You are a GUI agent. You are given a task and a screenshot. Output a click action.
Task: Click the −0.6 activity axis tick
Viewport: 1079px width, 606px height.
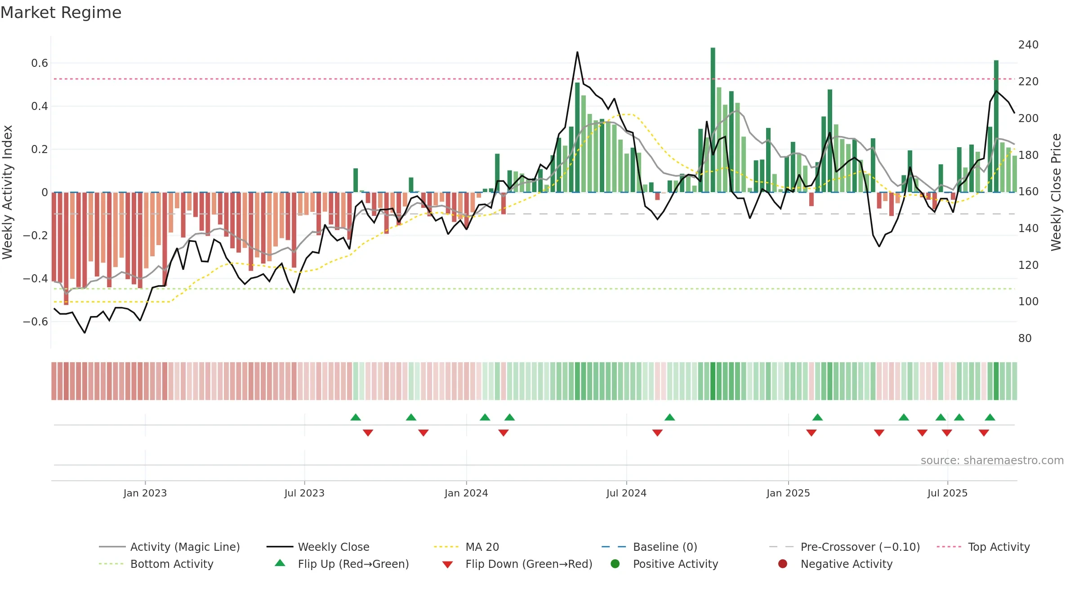pyautogui.click(x=36, y=322)
